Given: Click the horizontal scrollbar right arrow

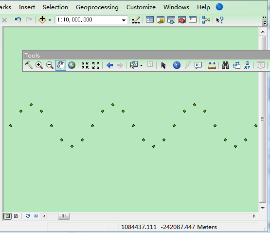Looking at the screenshot, I should [254, 216].
